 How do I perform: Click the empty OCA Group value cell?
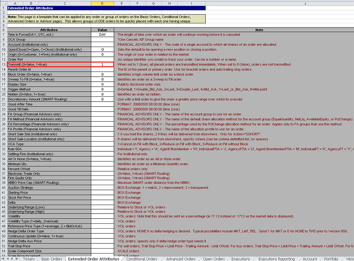pos(102,40)
